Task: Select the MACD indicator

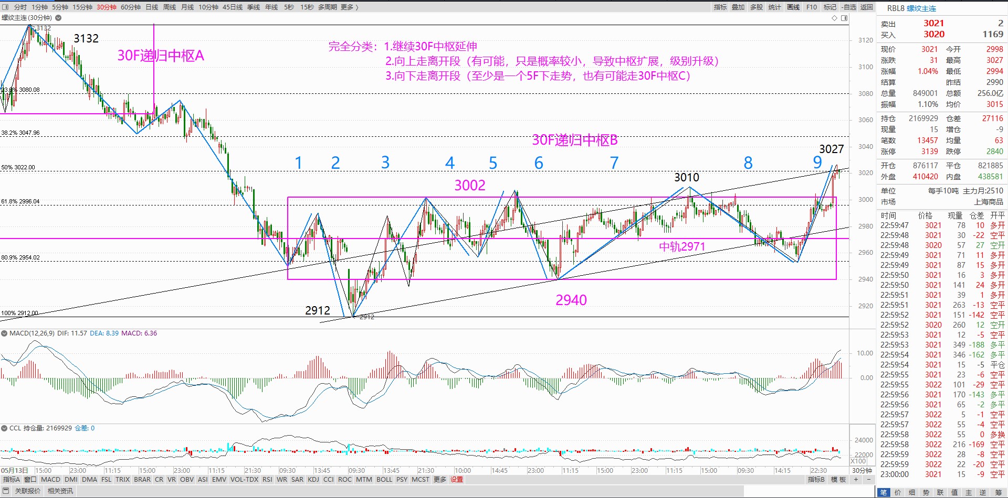Action: [x=51, y=480]
